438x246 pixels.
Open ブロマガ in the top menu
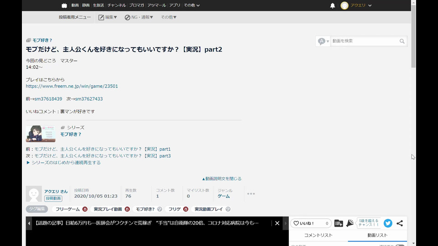[136, 5]
